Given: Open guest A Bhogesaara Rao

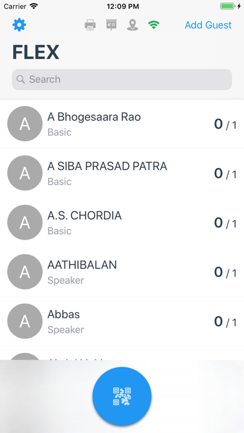Looking at the screenshot, I should [x=122, y=124].
